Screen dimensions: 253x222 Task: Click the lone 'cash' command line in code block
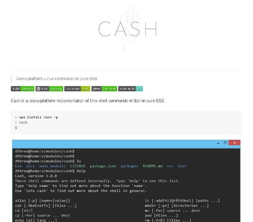pos(23,122)
